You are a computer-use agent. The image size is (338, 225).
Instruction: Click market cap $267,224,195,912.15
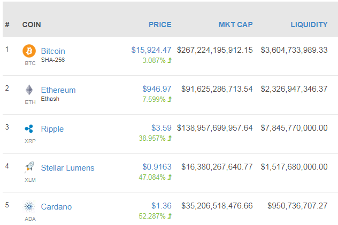point(214,50)
